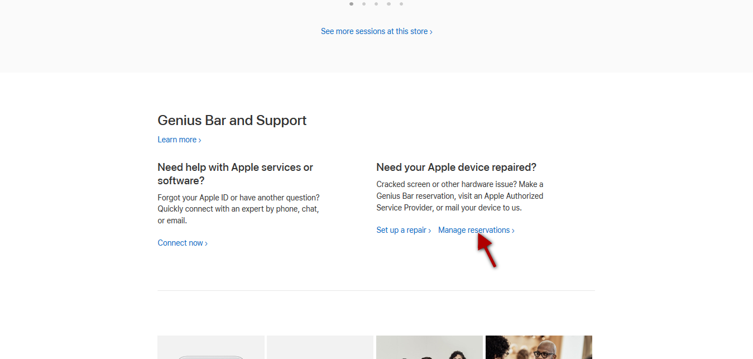
Task: Select the second carousel pagination dot
Action: (x=364, y=4)
